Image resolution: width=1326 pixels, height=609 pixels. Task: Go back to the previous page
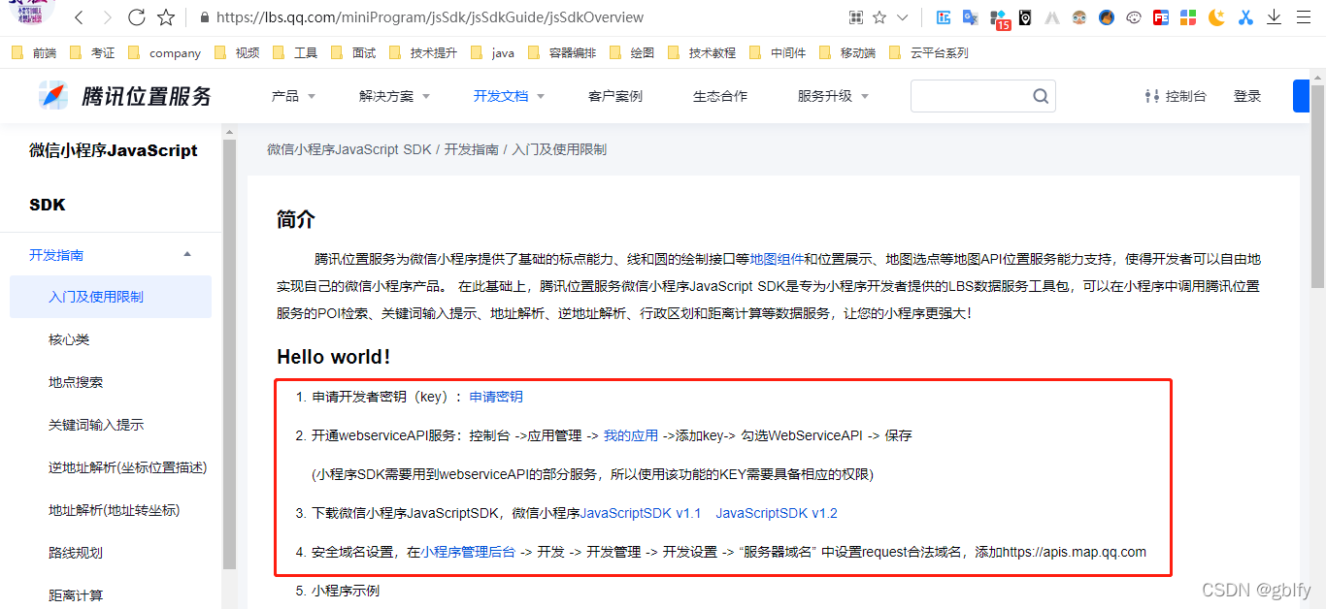pos(80,17)
